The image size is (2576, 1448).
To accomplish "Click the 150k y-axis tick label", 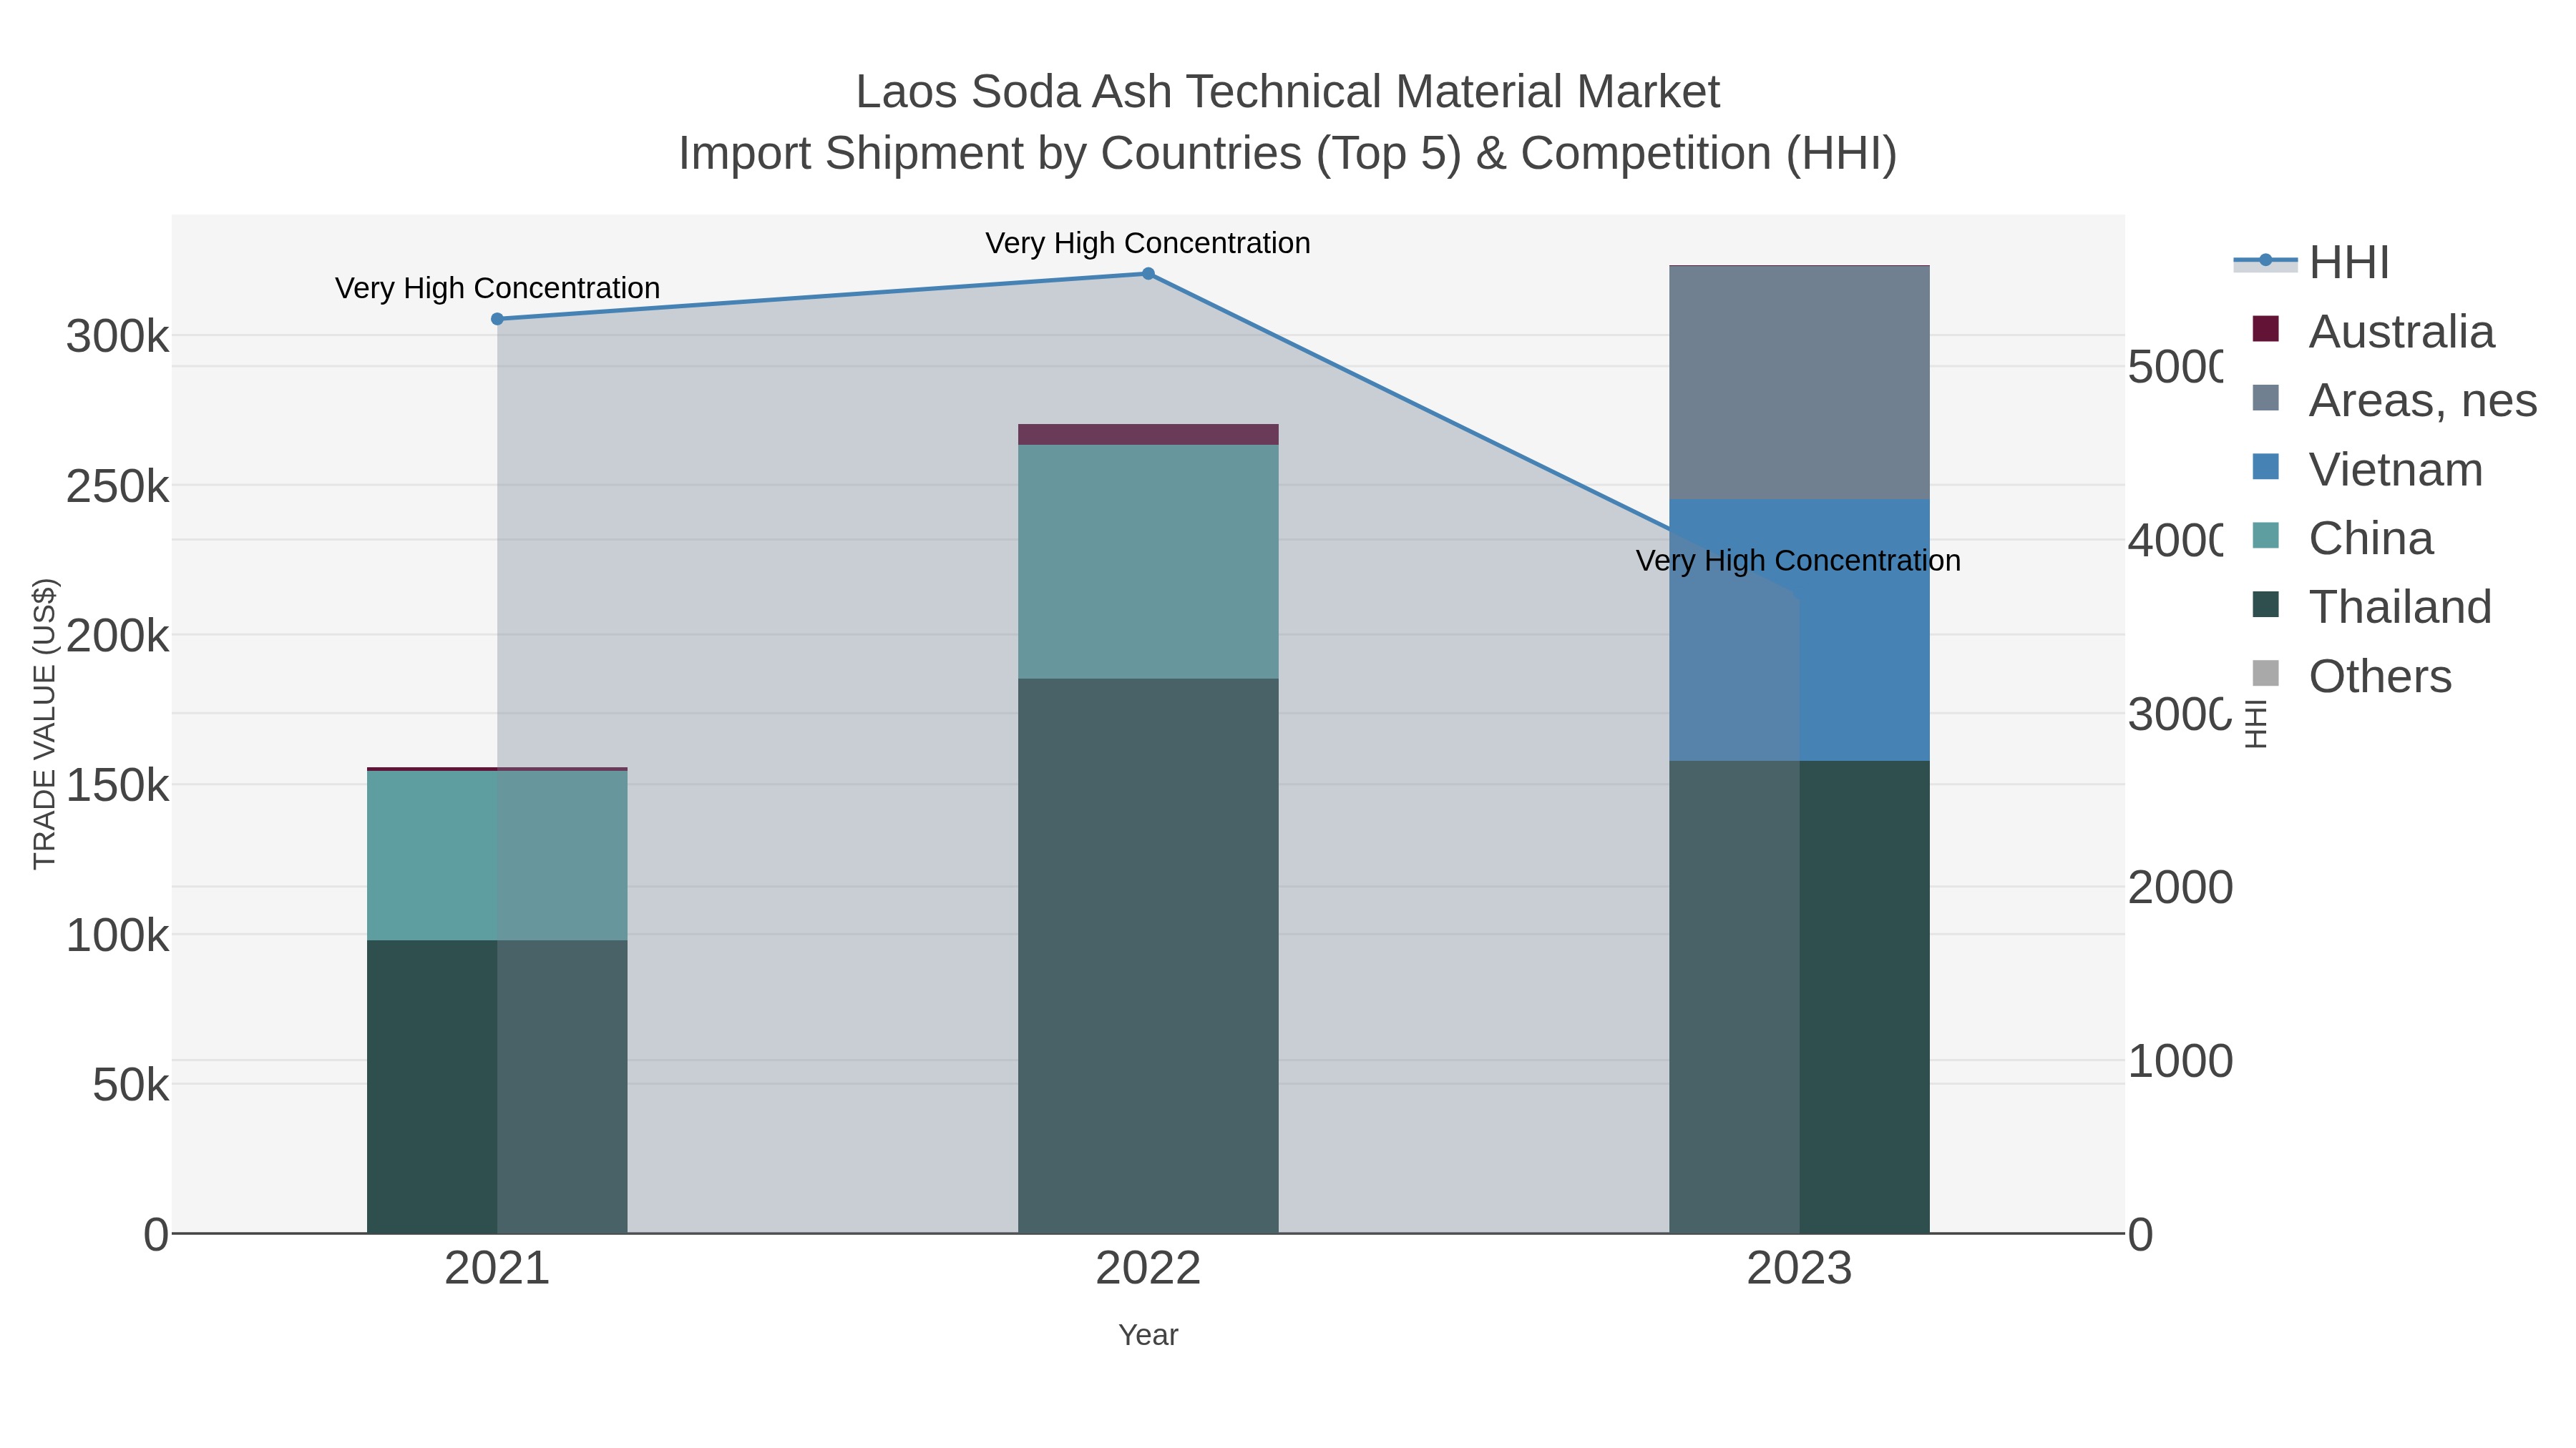I will tap(118, 785).
